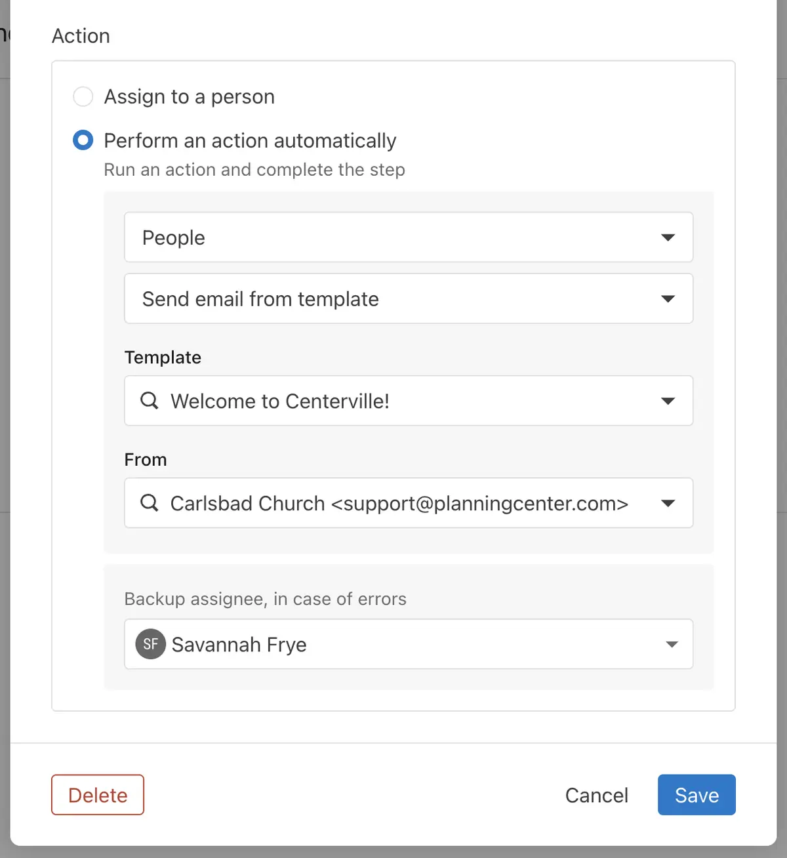Save the action settings

pyautogui.click(x=696, y=795)
